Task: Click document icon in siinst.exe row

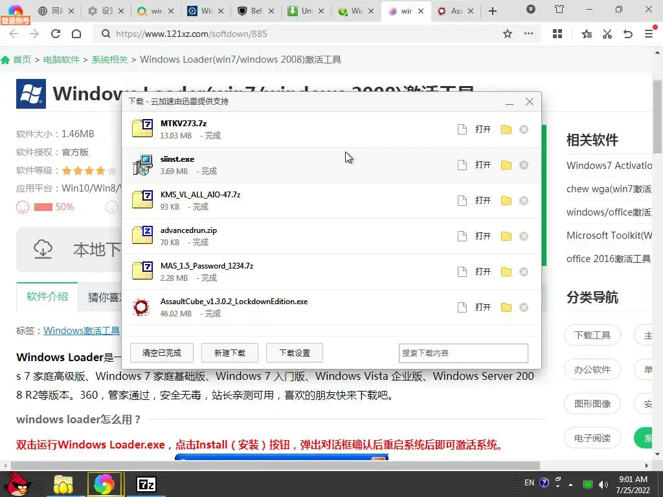Action: (x=462, y=165)
